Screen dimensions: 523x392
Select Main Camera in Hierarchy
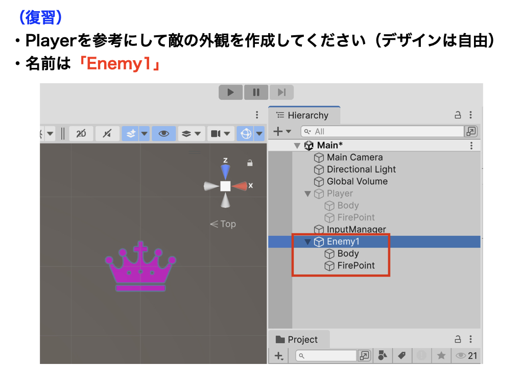pyautogui.click(x=354, y=157)
